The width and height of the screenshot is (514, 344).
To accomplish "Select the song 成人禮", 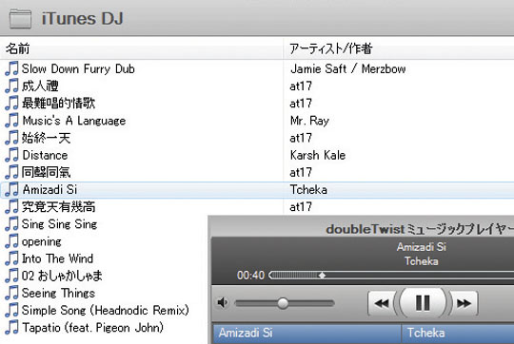I will 40,86.
